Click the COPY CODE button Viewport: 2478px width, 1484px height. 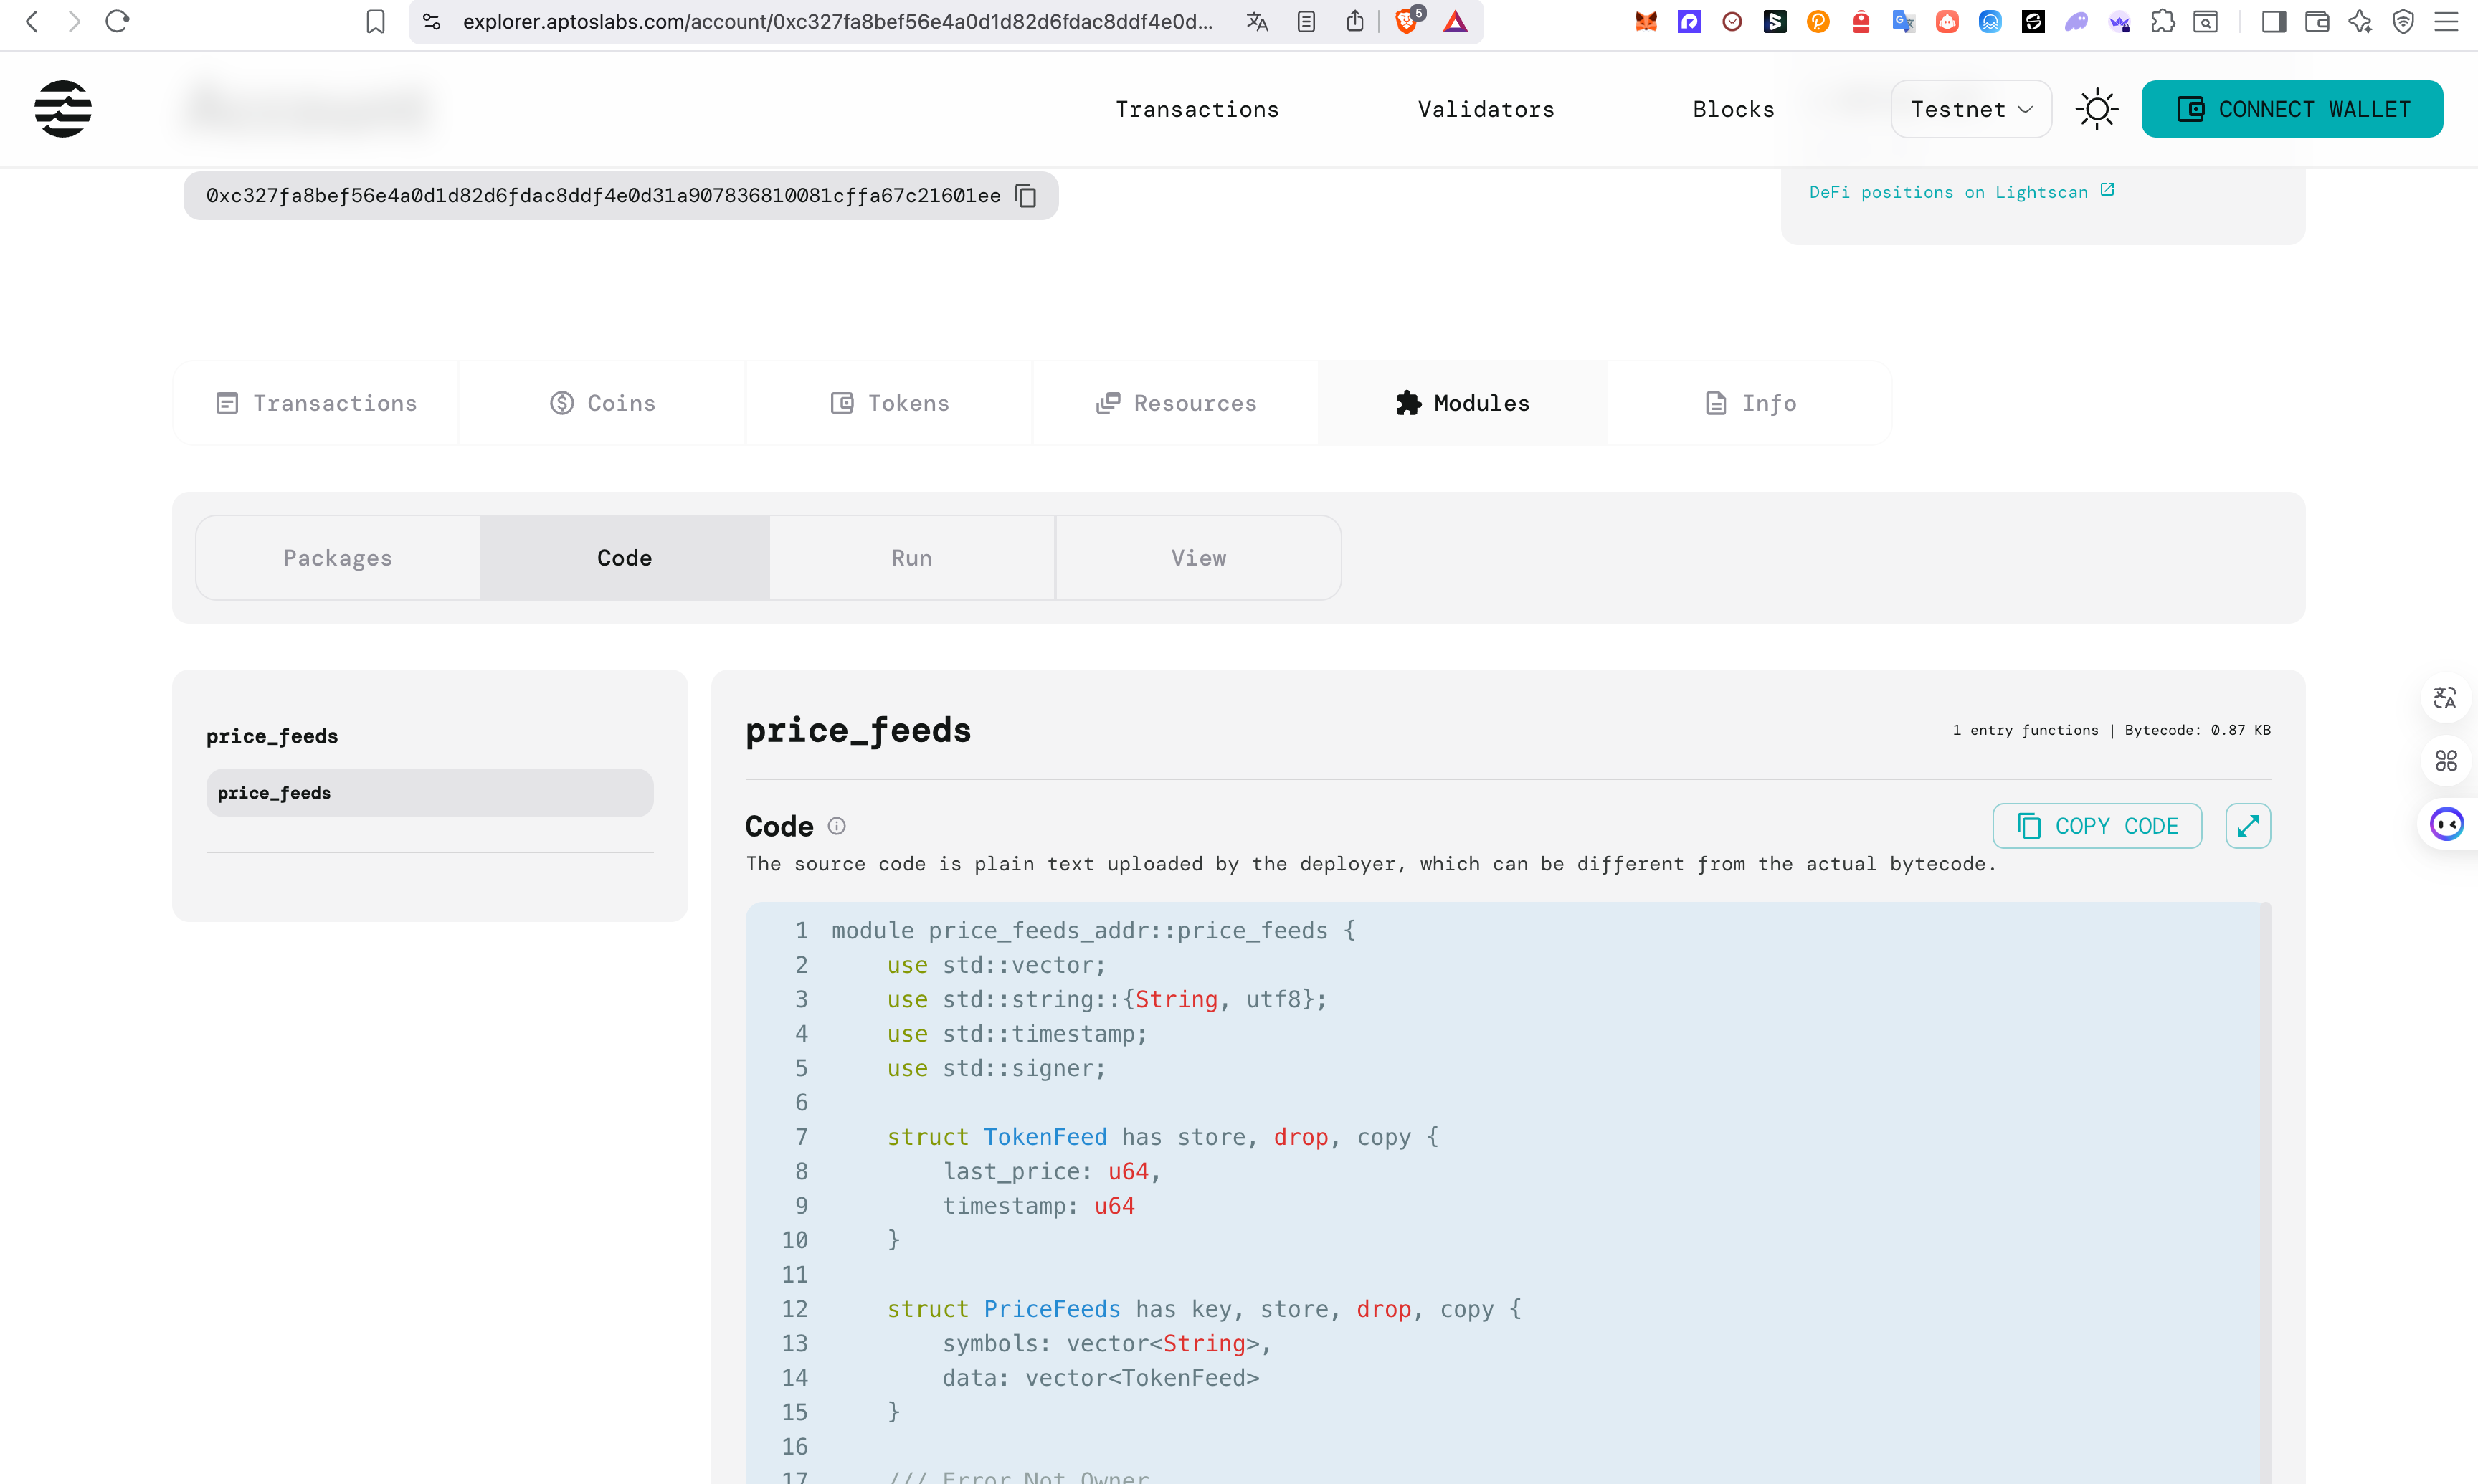click(2096, 826)
